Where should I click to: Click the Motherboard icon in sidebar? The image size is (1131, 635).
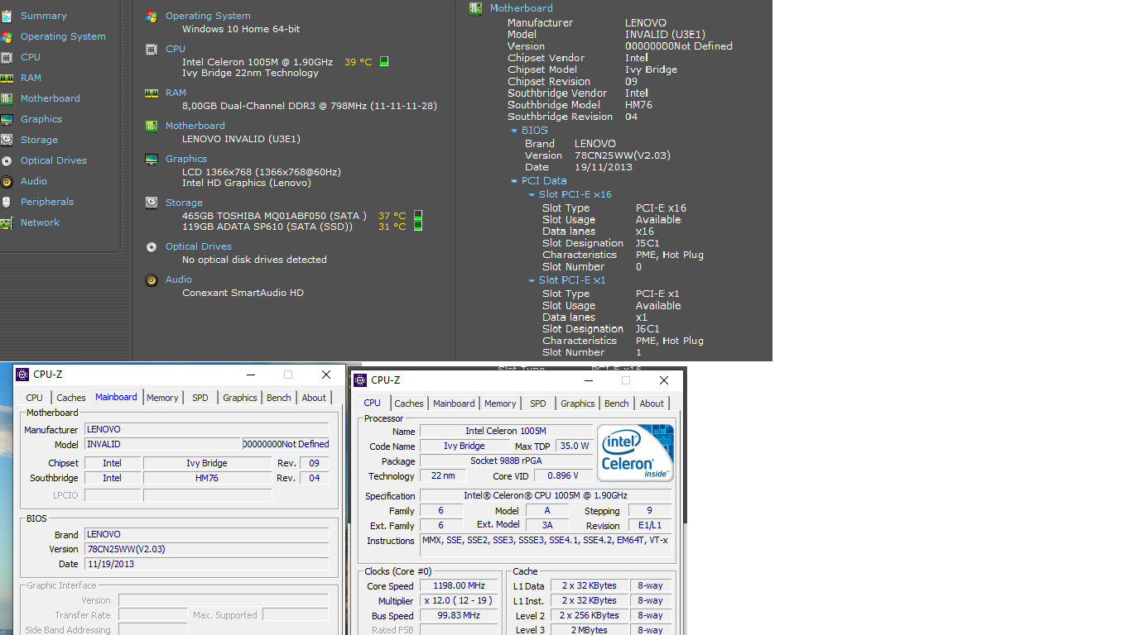7,98
